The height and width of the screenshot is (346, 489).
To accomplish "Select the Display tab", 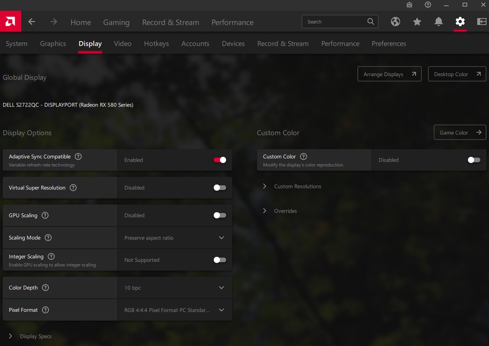I will coord(90,44).
